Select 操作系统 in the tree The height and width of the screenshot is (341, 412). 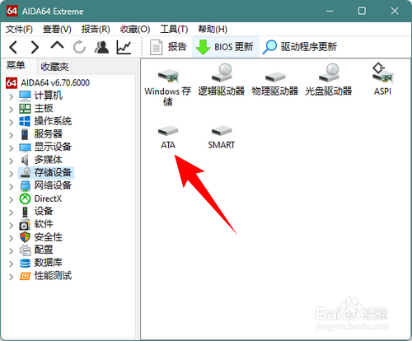45,121
